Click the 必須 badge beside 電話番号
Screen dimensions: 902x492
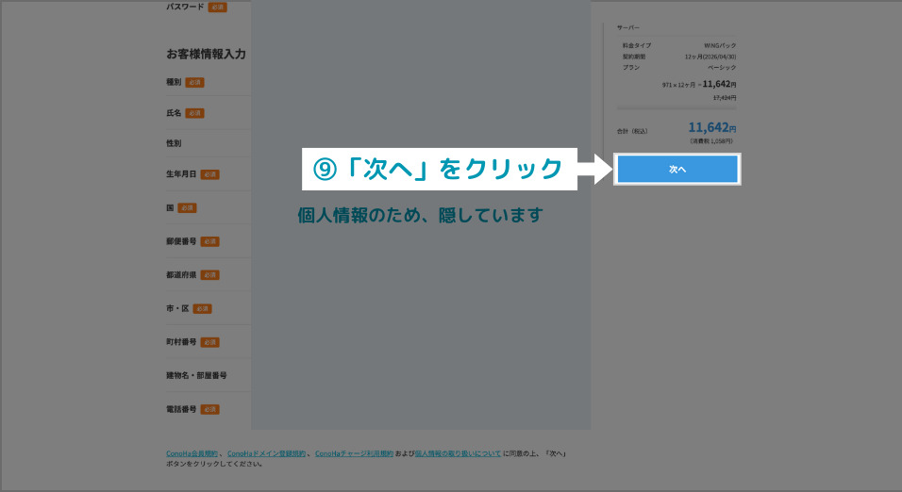click(210, 409)
